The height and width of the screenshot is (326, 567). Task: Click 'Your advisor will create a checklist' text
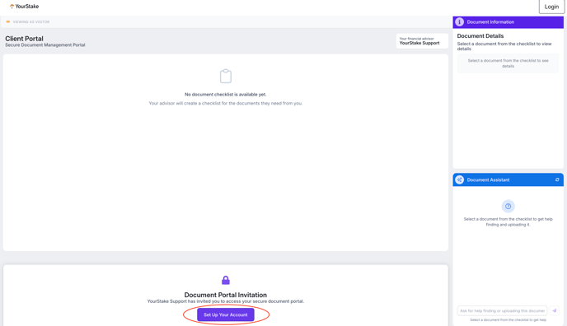[226, 103]
